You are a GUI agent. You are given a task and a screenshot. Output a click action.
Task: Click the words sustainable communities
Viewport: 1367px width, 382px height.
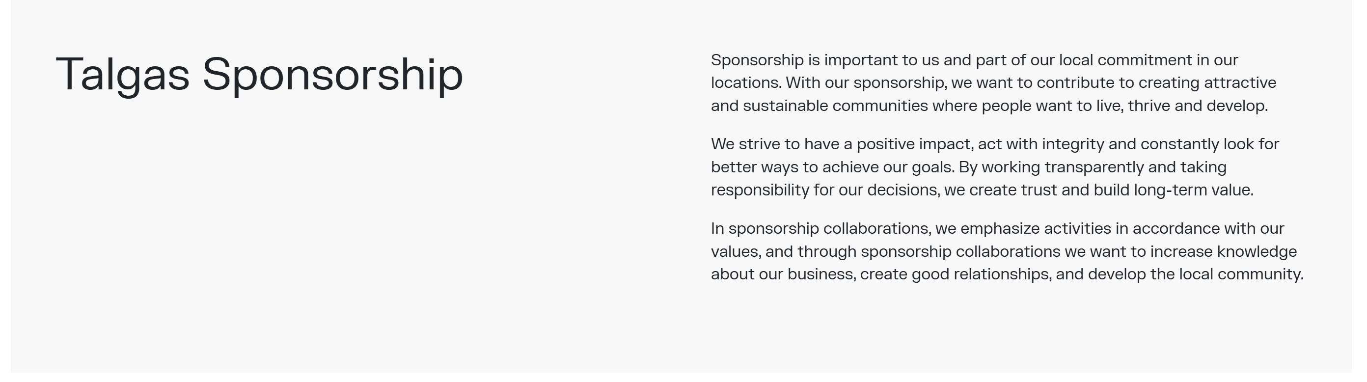click(x=835, y=106)
